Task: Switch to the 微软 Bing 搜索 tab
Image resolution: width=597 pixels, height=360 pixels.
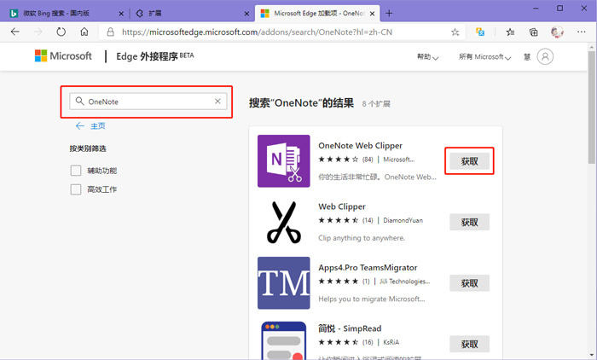Action: pyautogui.click(x=58, y=14)
